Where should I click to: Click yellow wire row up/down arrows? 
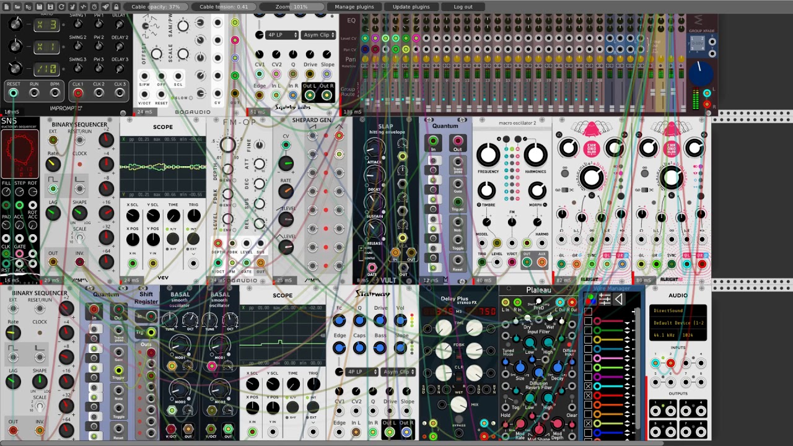pyautogui.click(x=627, y=339)
